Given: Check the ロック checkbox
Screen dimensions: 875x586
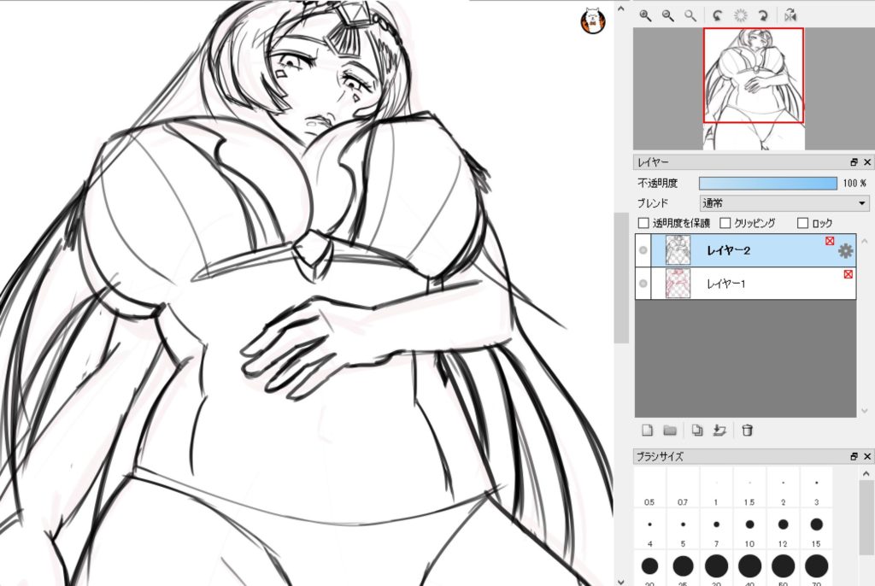Looking at the screenshot, I should pos(802,223).
